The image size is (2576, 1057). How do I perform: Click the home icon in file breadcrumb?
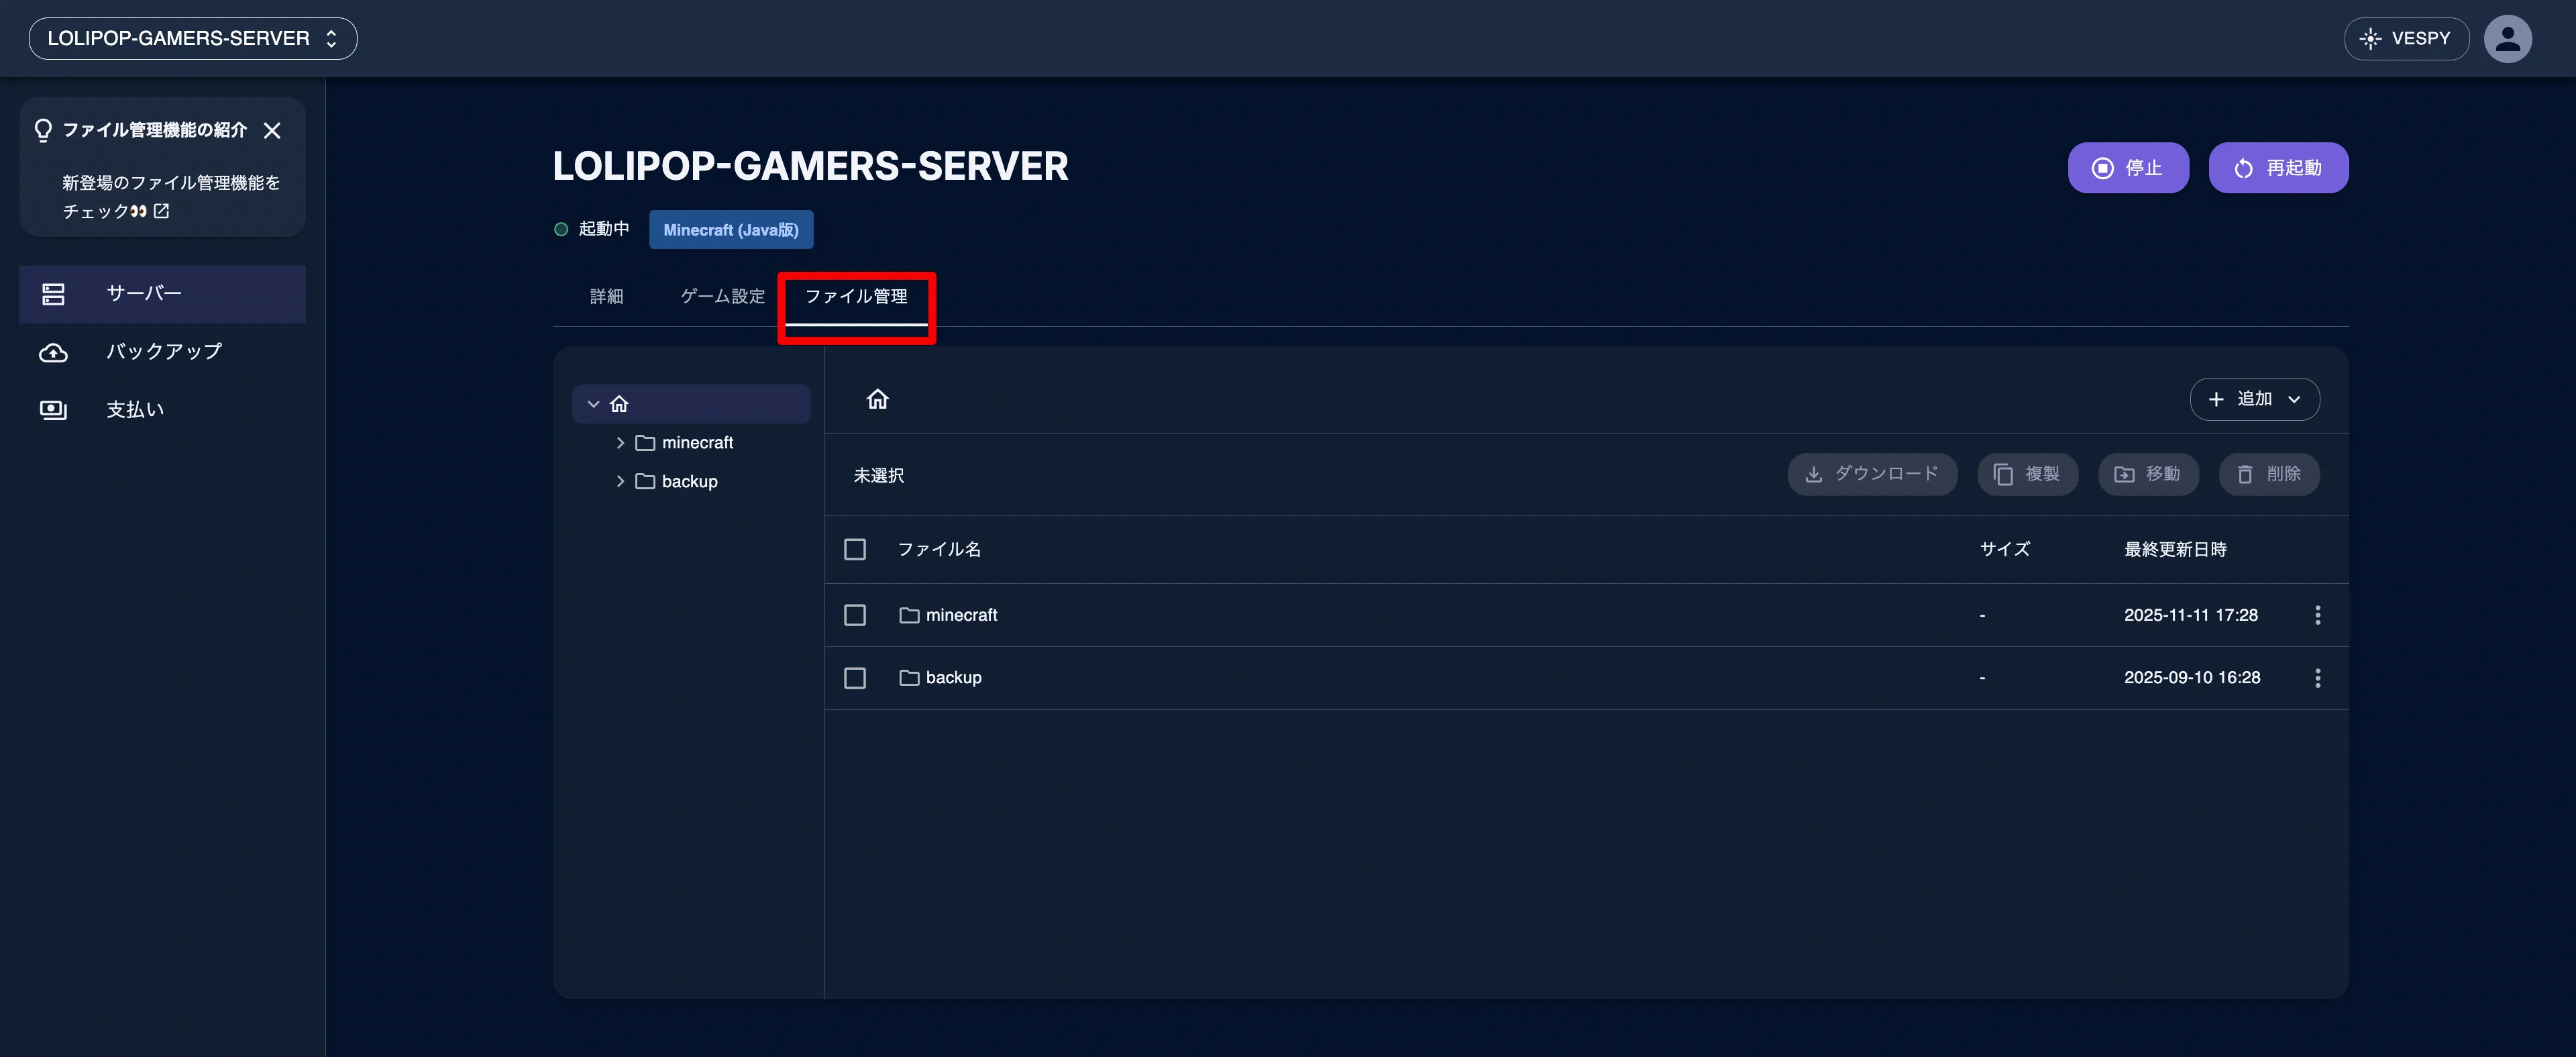click(877, 398)
